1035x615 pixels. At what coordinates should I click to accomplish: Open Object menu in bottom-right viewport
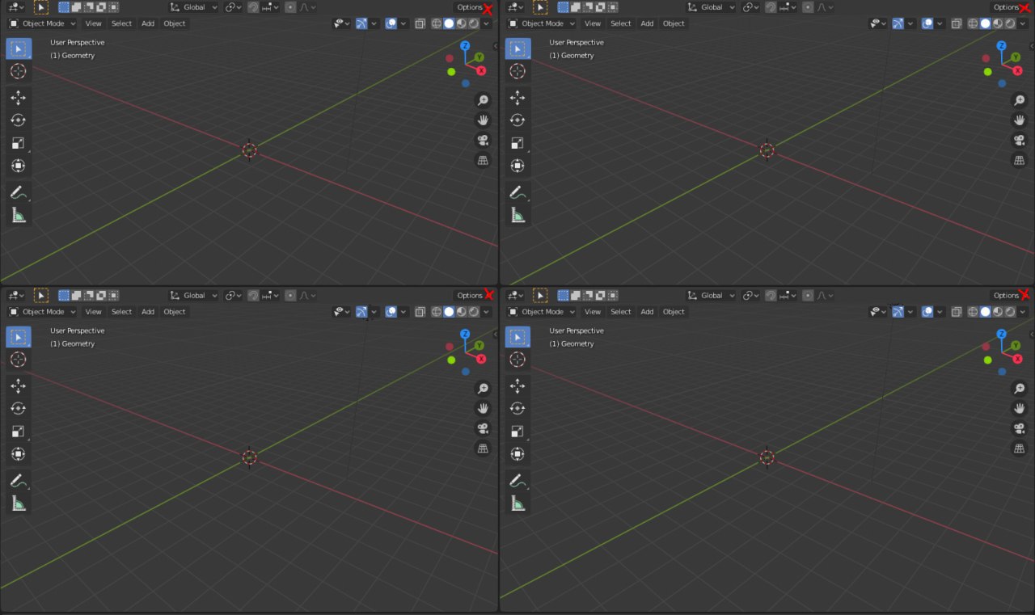pos(674,312)
